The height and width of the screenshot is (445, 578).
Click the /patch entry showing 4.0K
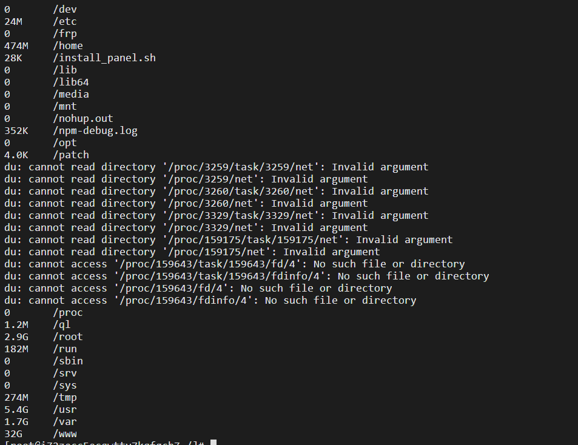pyautogui.click(x=47, y=155)
